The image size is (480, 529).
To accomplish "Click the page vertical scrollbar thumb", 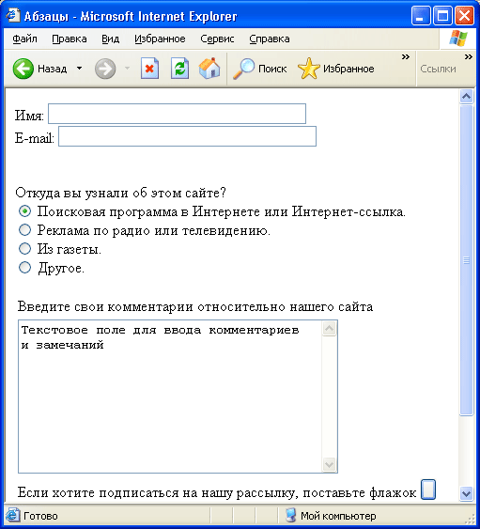I will tap(466, 260).
